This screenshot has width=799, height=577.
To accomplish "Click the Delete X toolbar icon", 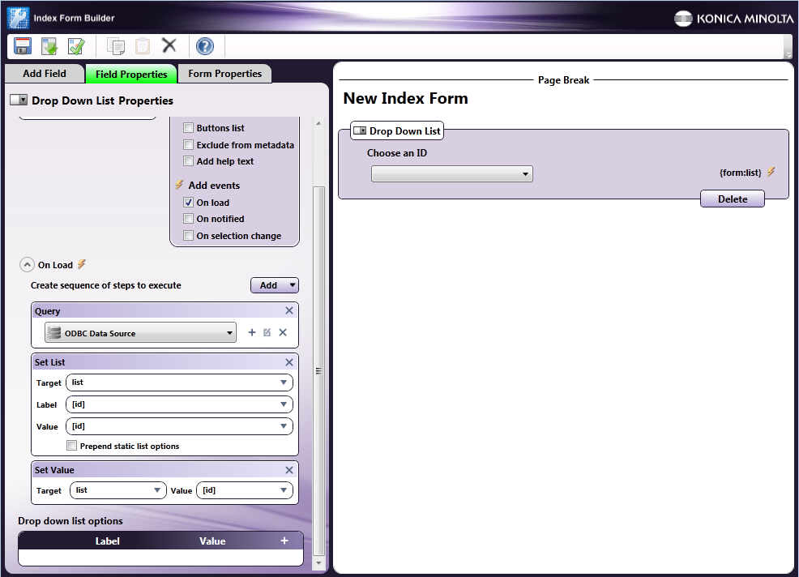I will coord(169,45).
